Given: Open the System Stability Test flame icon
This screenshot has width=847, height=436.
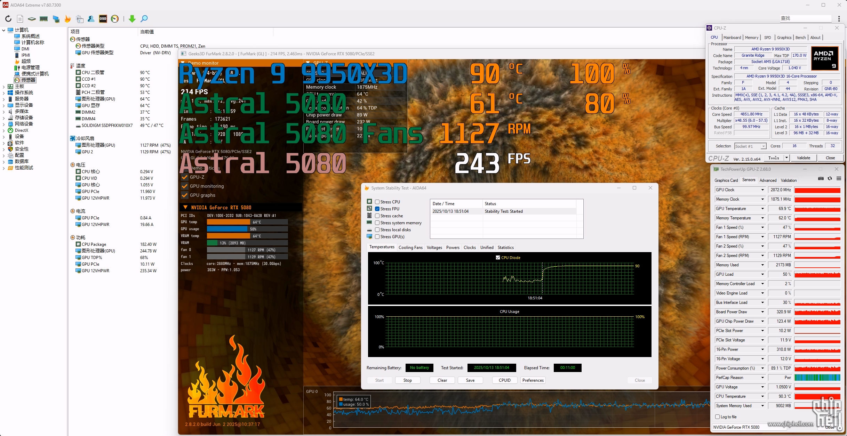Looking at the screenshot, I should click(67, 19).
